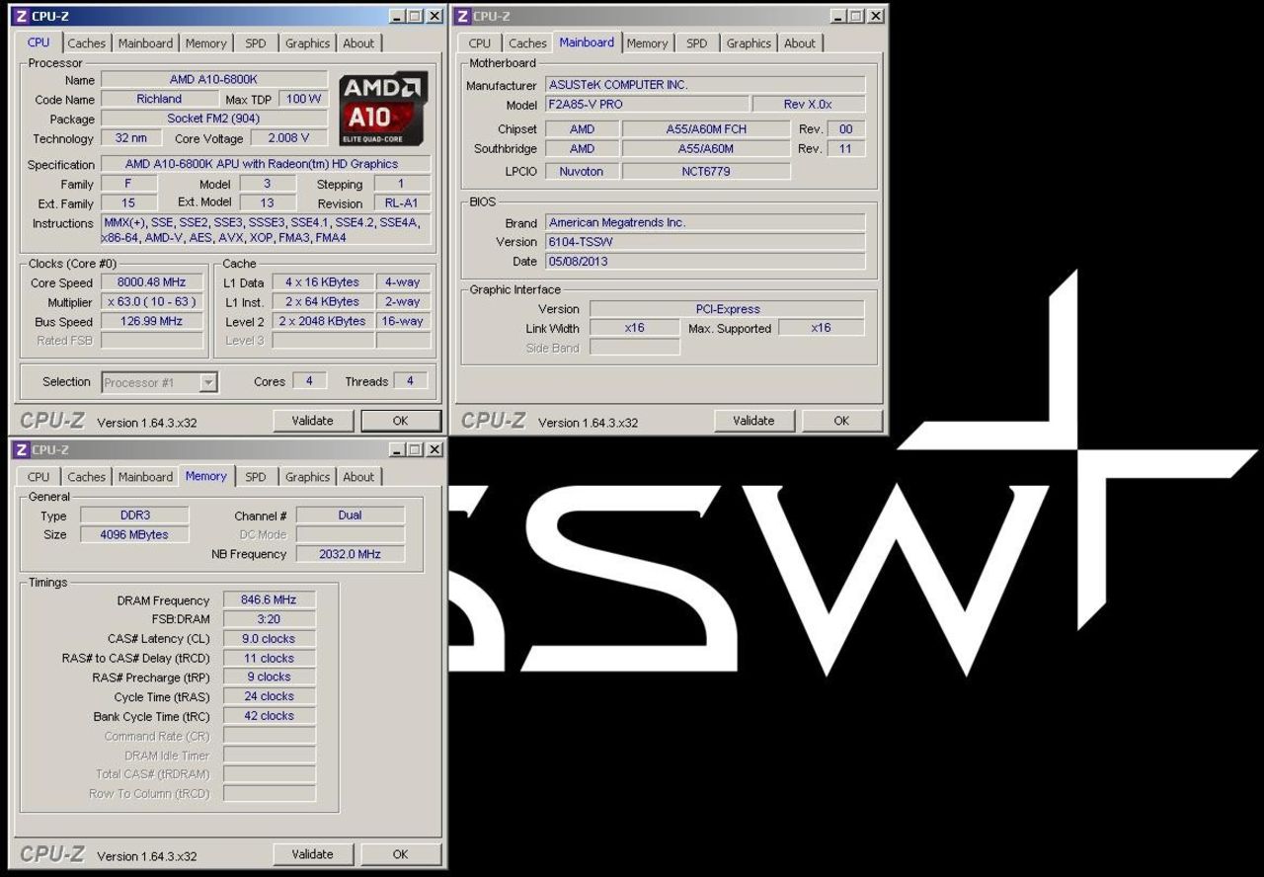Click the CPU-Z logo beside Version 1.64.3
Viewport: 1264px width, 877px height.
pos(49,420)
